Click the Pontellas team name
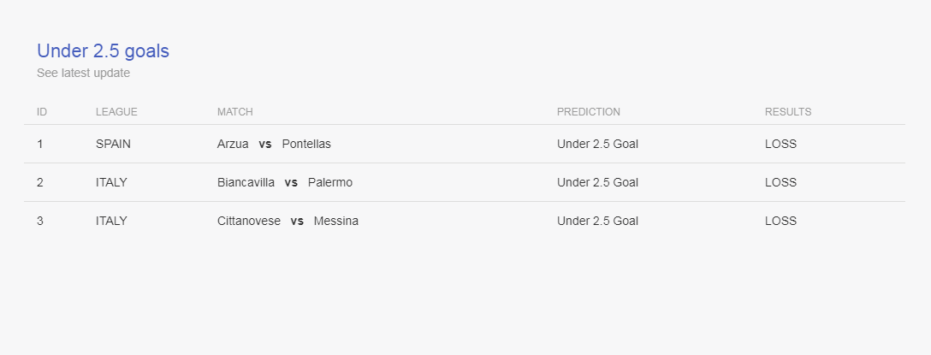The width and height of the screenshot is (931, 355). 306,144
